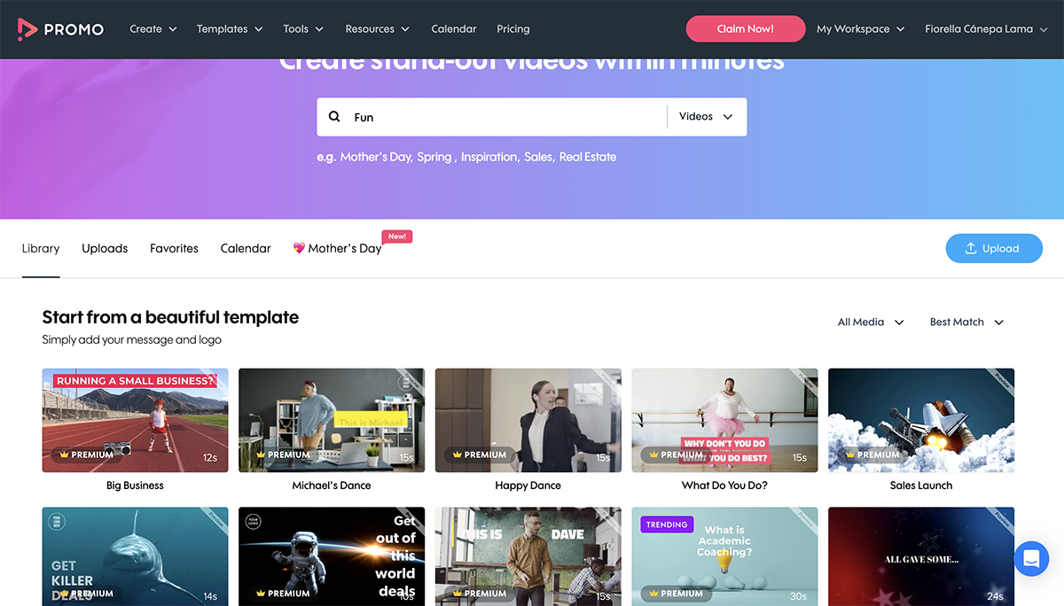Click the Trending badge on Academic Coaching template
Image resolution: width=1064 pixels, height=606 pixels.
click(666, 524)
